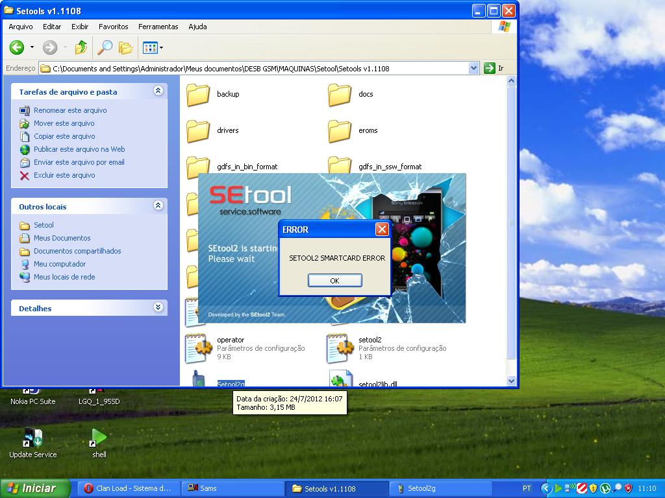
Task: Click the Iniciar start button
Action: point(35,488)
